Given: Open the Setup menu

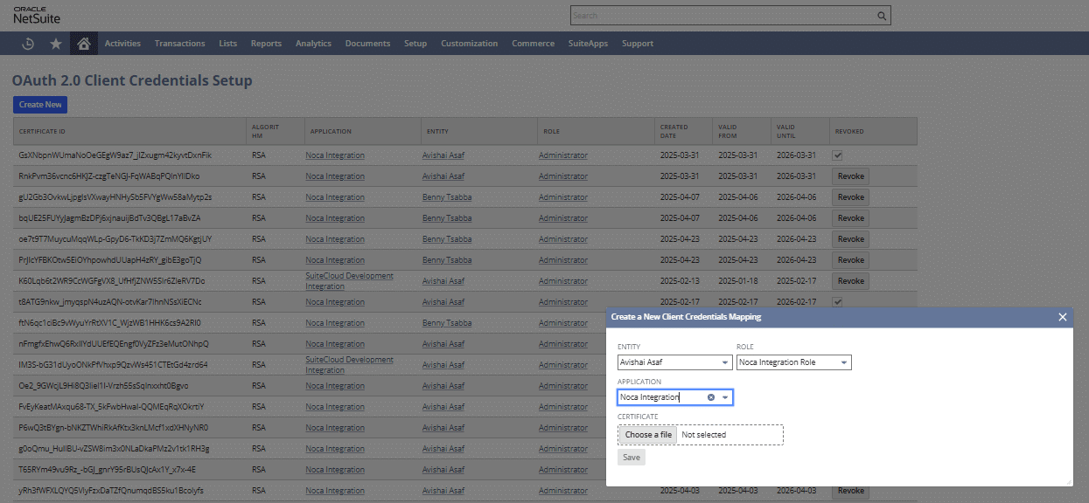Looking at the screenshot, I should click(415, 44).
